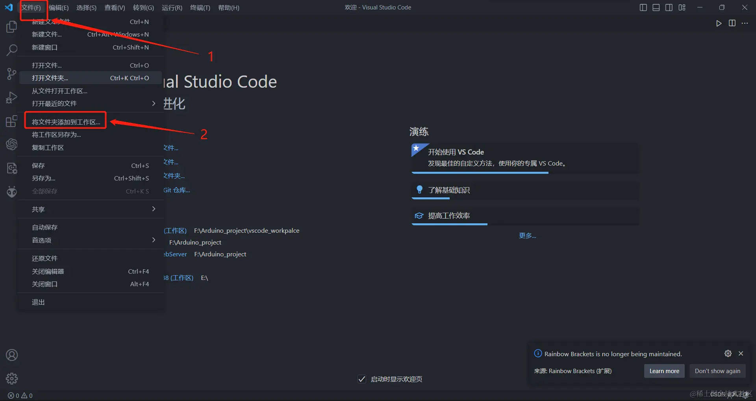Choose '退出' menu entry
Viewport: 756px width, 401px height.
(91, 302)
